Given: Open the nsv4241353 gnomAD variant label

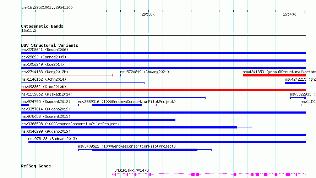Looking at the screenshot, I should point(279,72).
